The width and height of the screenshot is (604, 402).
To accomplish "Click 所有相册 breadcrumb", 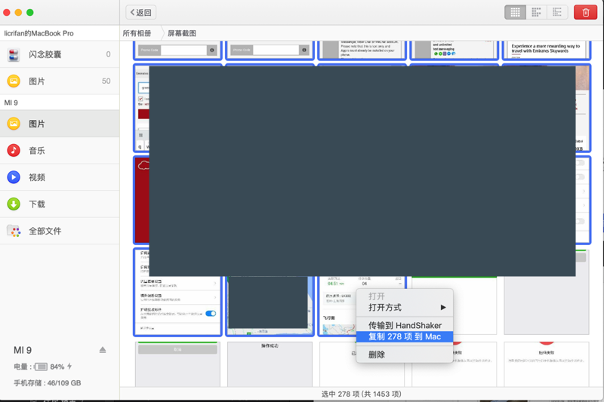I will coord(137,33).
